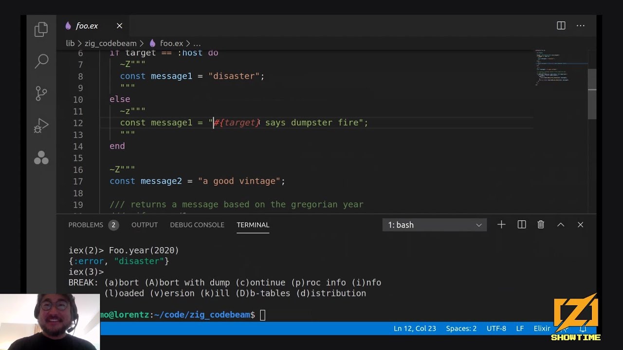Click Foo.year(2020) in terminal output

click(144, 250)
